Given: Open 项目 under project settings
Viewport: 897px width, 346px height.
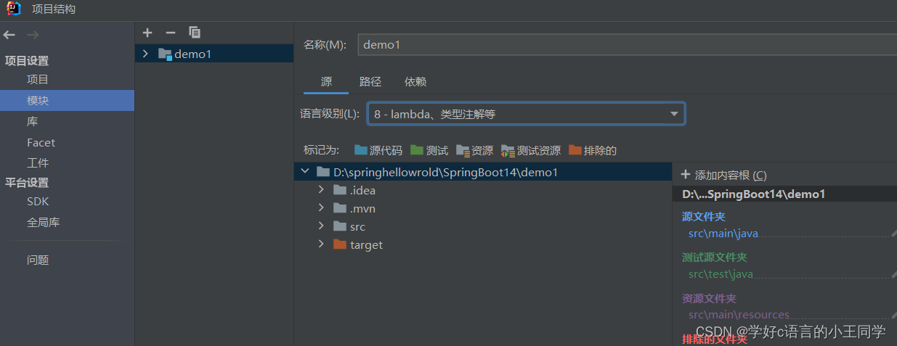Looking at the screenshot, I should click(x=38, y=80).
